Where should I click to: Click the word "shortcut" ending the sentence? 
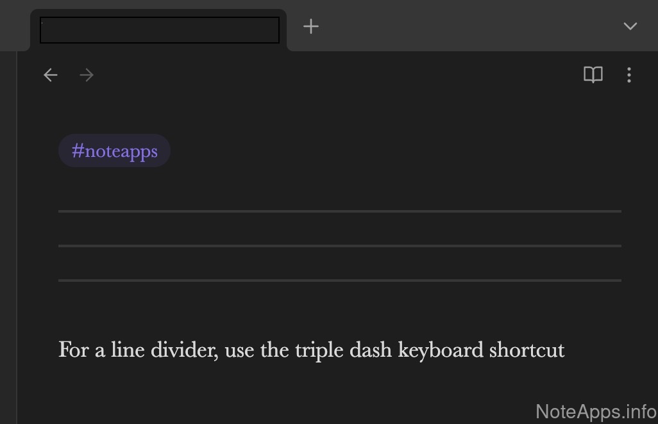tap(527, 350)
